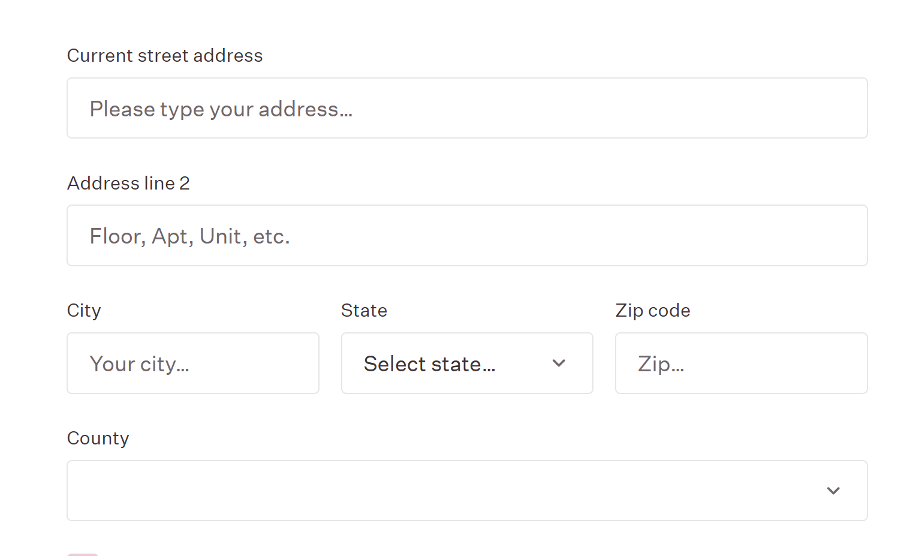Click the 'Select state...' text
This screenshot has width=916, height=556.
coord(429,364)
